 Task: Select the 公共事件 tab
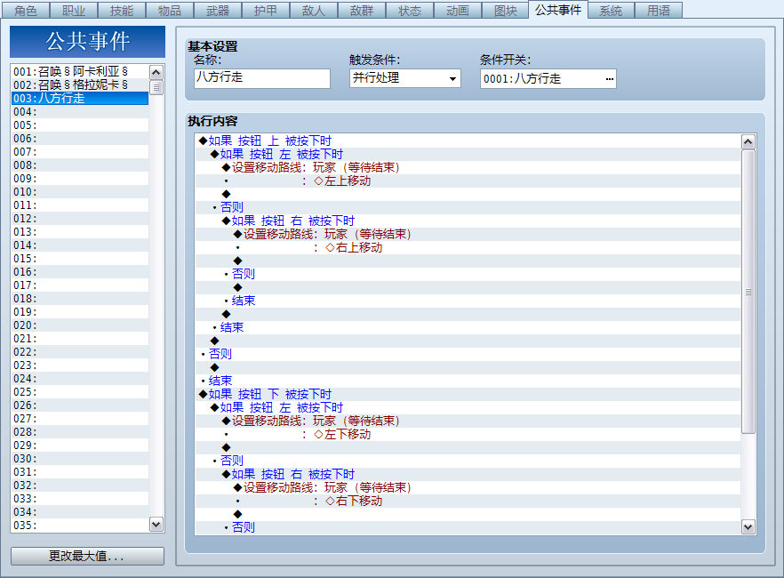pos(558,10)
